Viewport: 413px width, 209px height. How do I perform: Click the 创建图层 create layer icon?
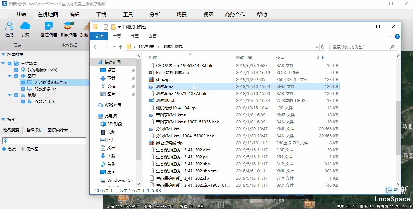pyautogui.click(x=49, y=27)
